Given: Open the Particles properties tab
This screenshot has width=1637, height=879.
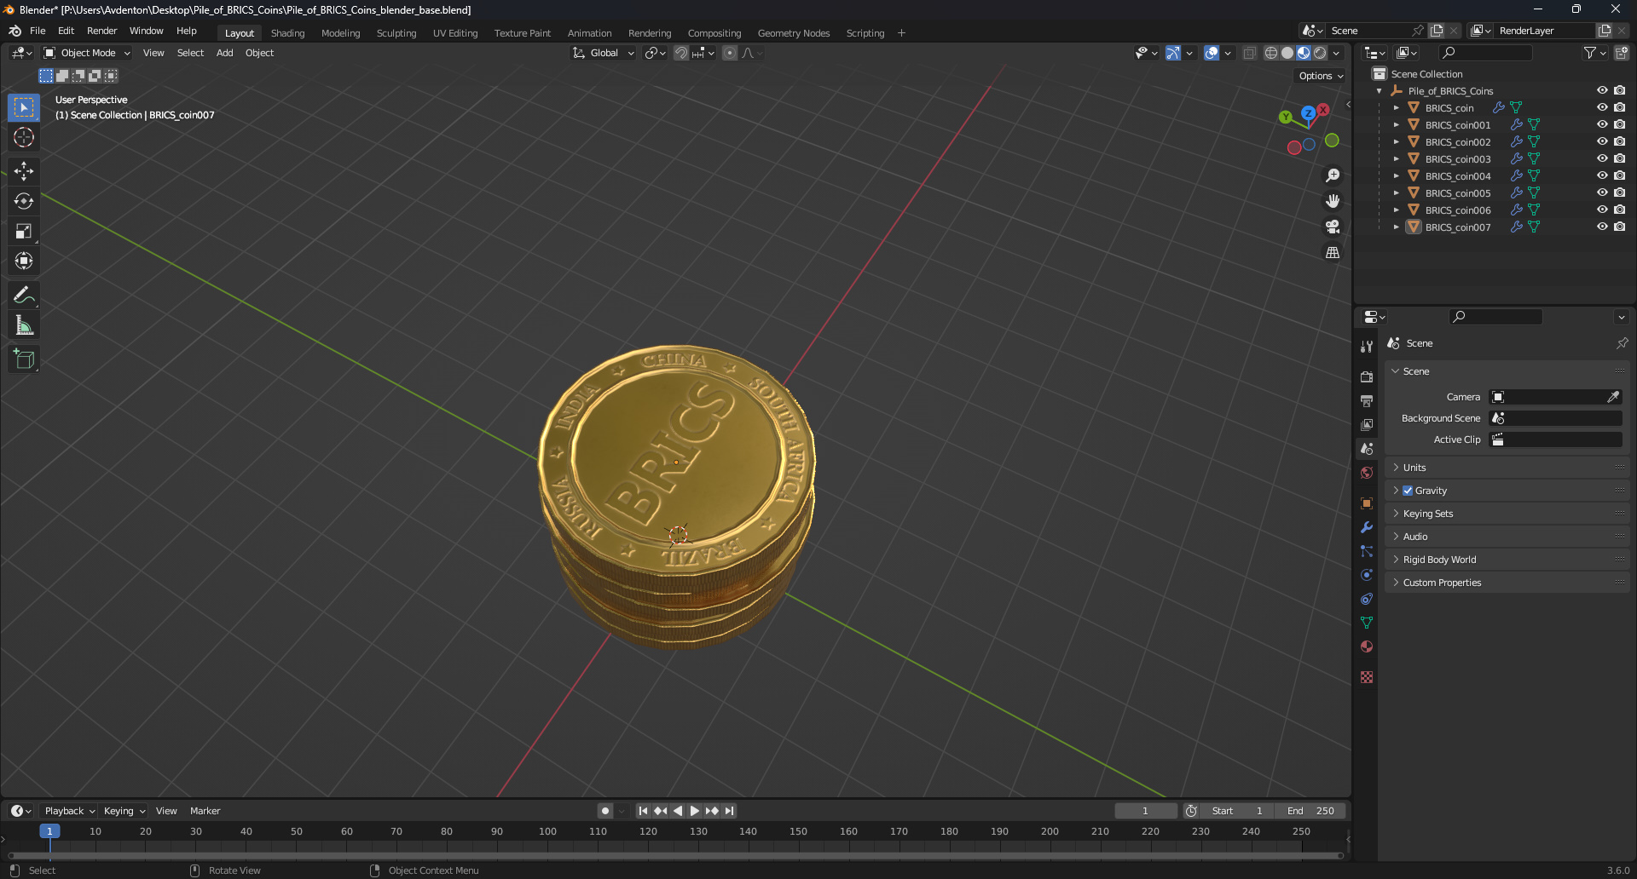Looking at the screenshot, I should (x=1367, y=551).
